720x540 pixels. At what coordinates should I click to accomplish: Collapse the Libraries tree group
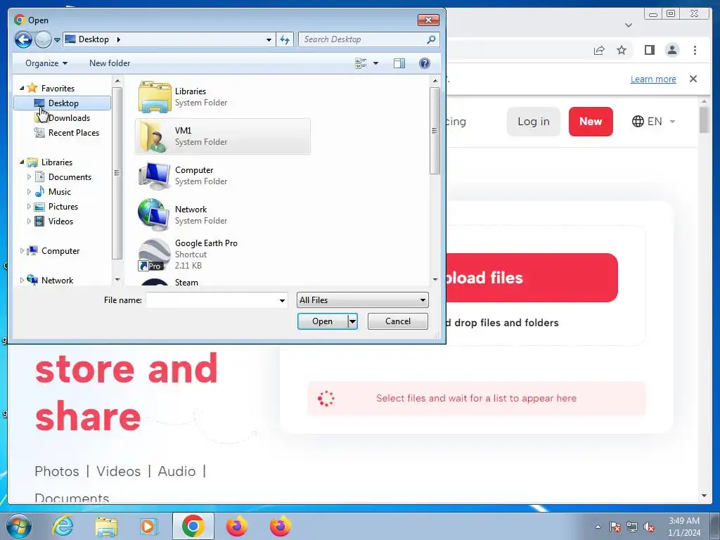point(22,162)
